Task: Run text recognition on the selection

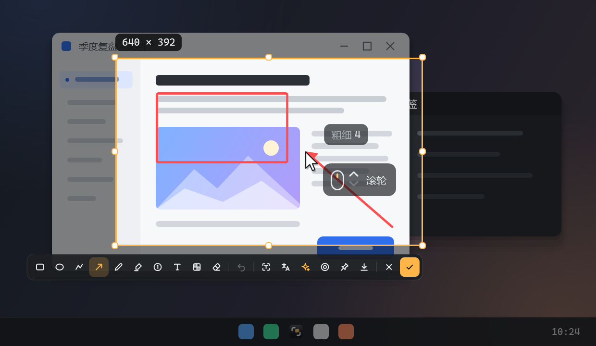Action: (x=266, y=267)
